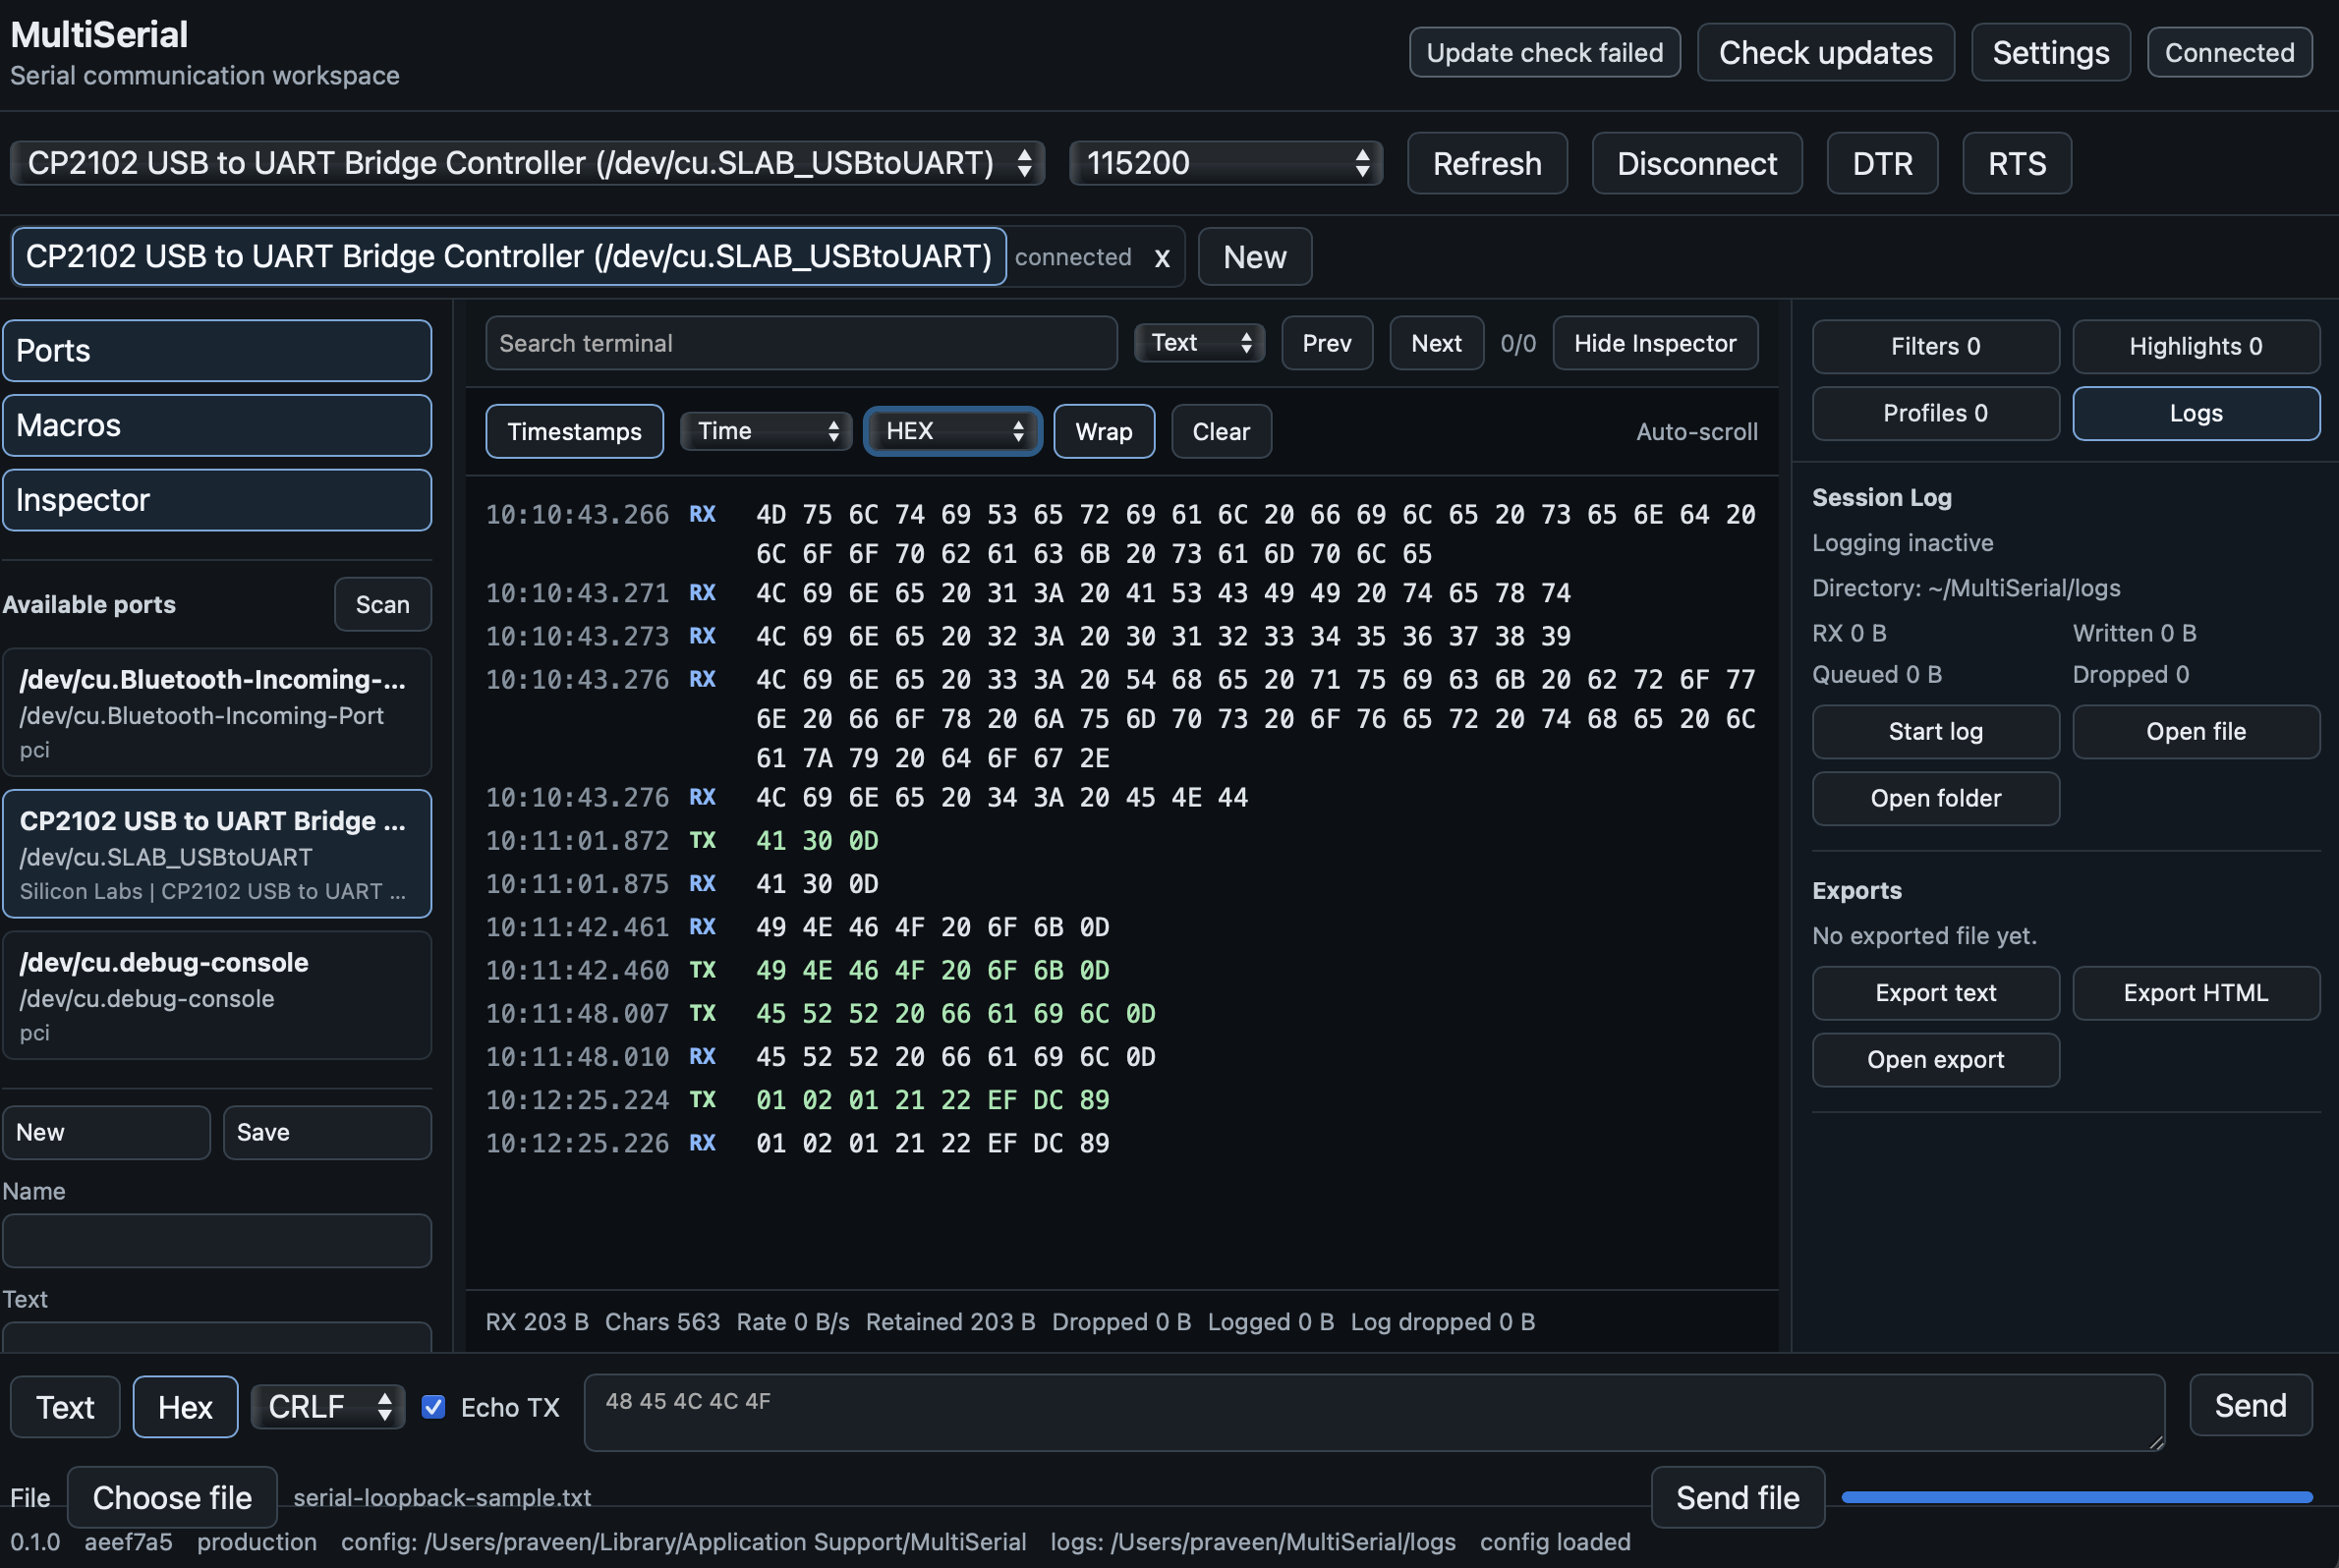Toggle Auto-scroll in terminal

click(x=1696, y=432)
